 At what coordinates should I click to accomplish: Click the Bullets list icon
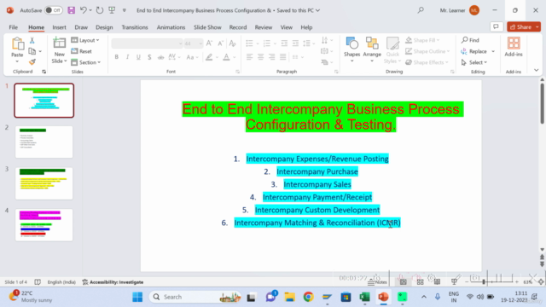point(249,43)
